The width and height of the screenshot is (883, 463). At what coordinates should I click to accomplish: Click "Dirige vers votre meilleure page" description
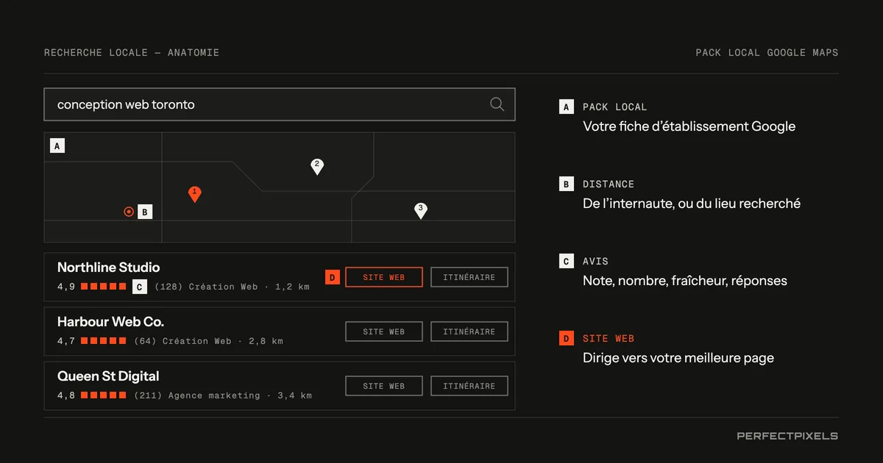tap(678, 358)
